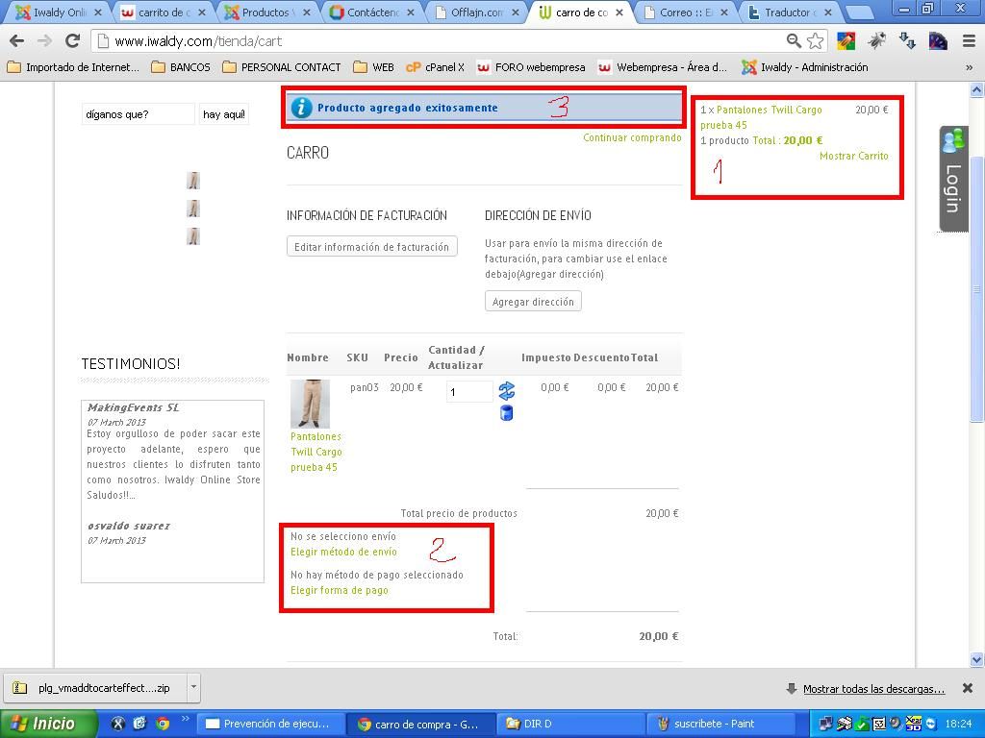Click the address bar URL field
This screenshot has width=985, height=738.
(x=440, y=41)
